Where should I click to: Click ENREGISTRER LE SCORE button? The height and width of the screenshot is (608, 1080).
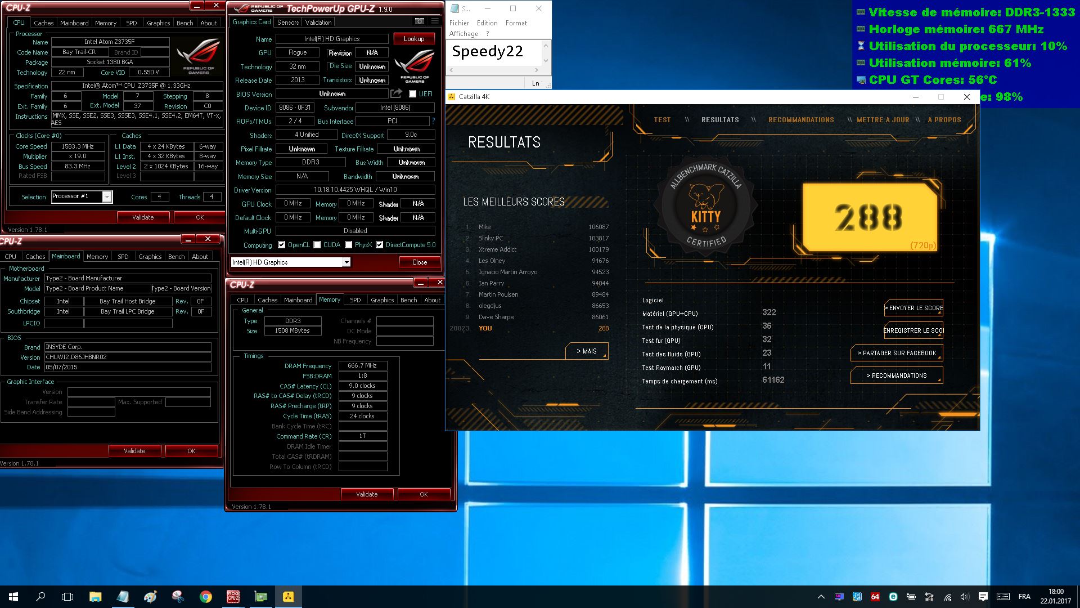[913, 330]
